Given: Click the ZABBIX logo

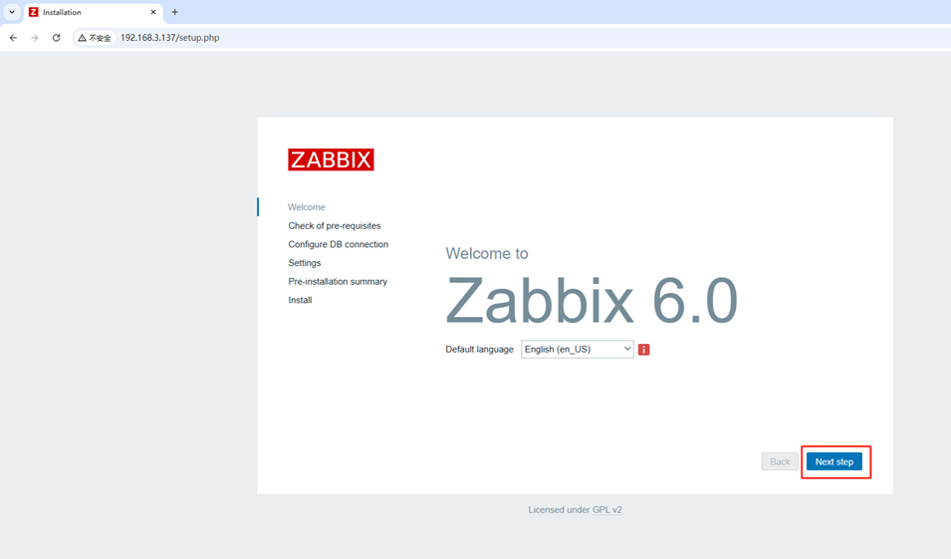Looking at the screenshot, I should pos(332,159).
